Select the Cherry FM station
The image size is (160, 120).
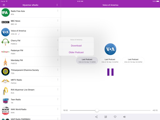[30, 42]
